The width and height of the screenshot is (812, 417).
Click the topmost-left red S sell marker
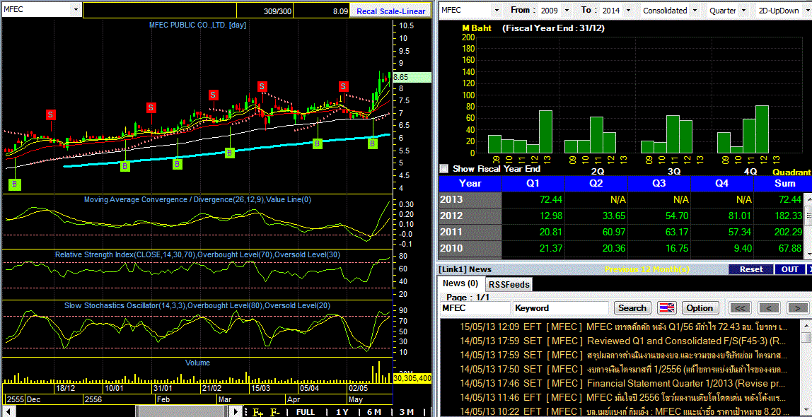[x=50, y=114]
